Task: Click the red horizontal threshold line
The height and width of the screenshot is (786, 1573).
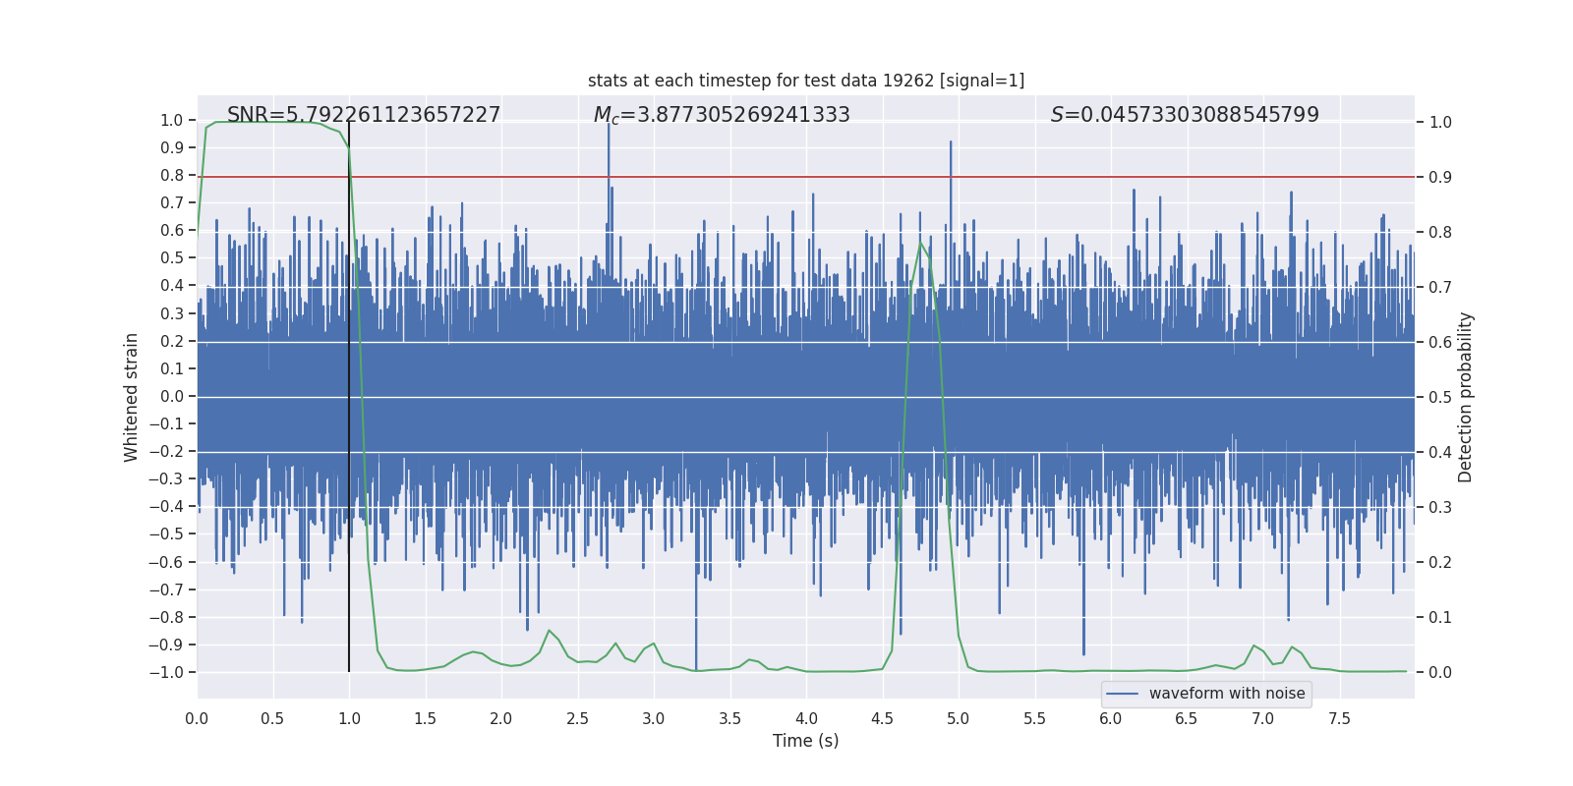Action: tap(806, 177)
